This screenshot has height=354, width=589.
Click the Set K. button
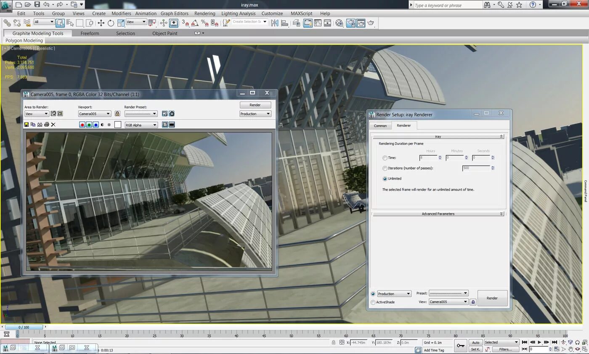[x=475, y=349]
